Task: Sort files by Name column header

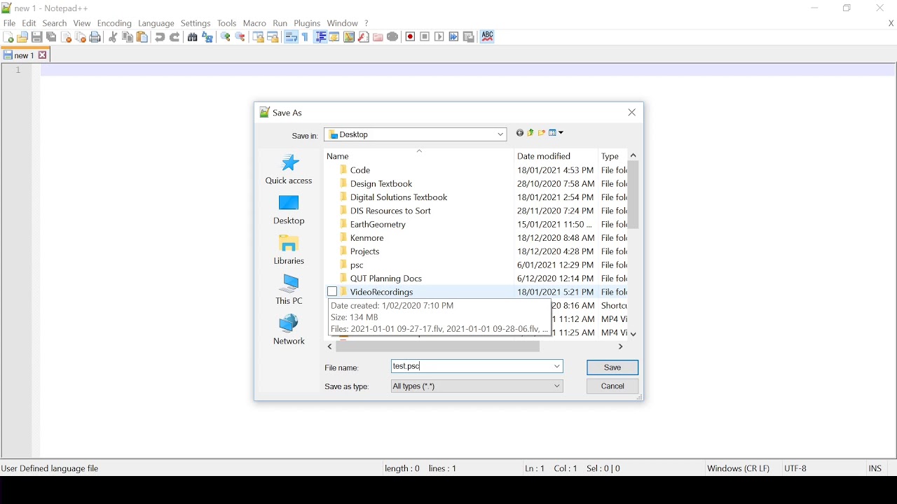Action: [x=419, y=156]
